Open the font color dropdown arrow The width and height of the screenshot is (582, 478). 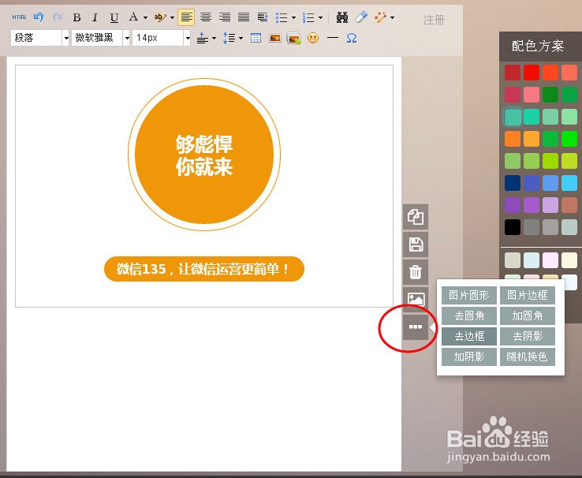click(145, 17)
